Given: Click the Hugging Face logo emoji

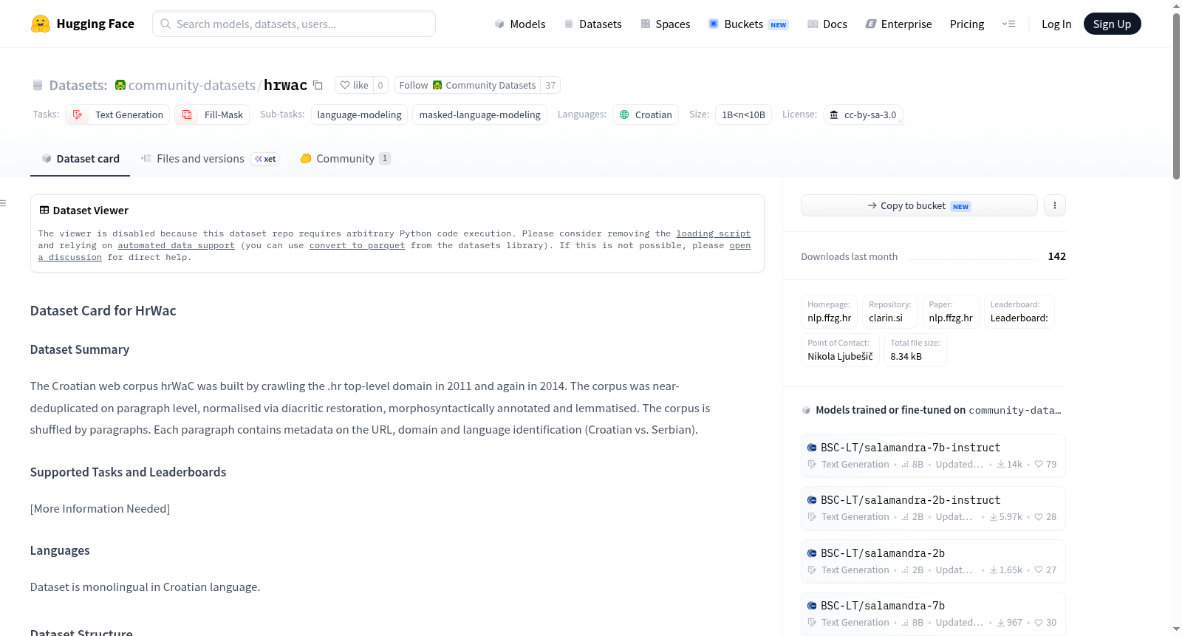Looking at the screenshot, I should pyautogui.click(x=40, y=24).
